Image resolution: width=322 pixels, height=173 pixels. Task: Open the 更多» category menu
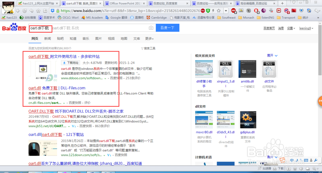149,39
